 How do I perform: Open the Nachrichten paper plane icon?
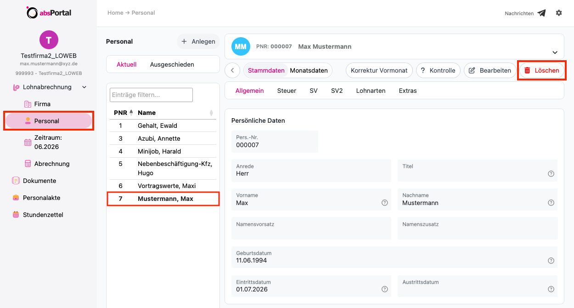coord(542,13)
